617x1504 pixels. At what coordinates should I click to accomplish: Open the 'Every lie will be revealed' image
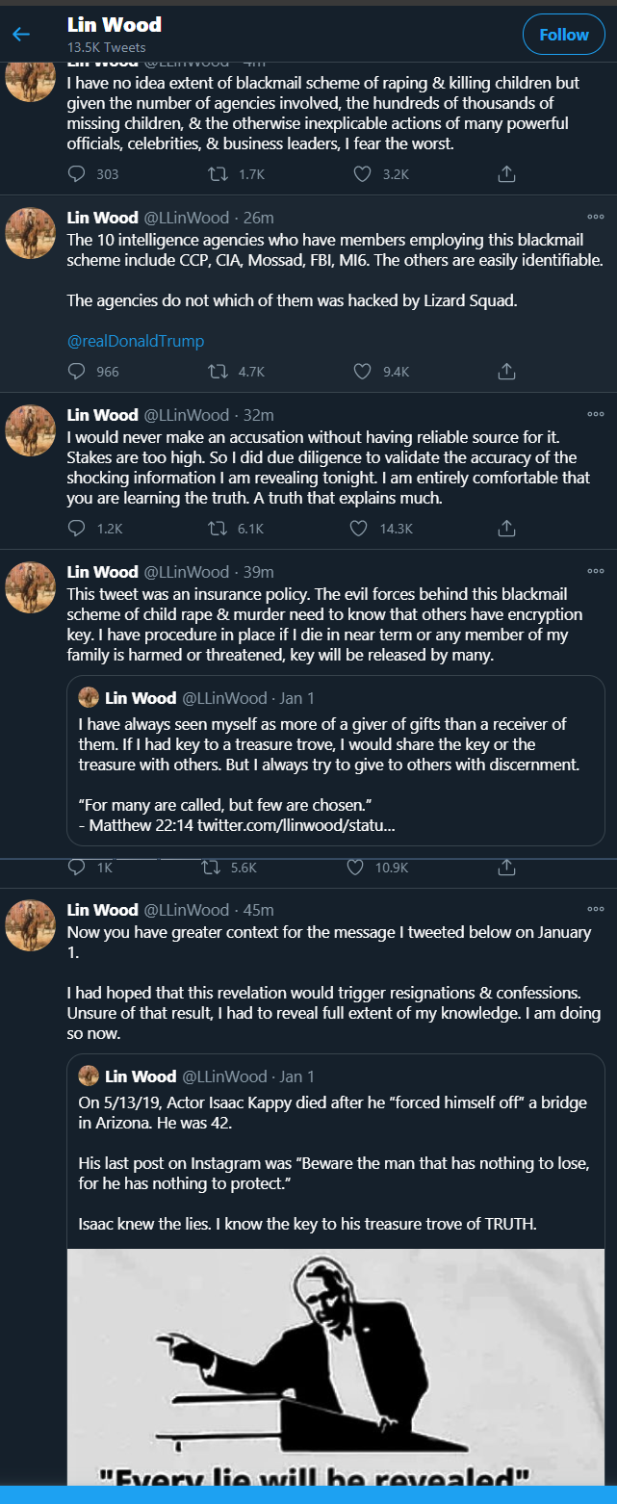click(336, 1377)
